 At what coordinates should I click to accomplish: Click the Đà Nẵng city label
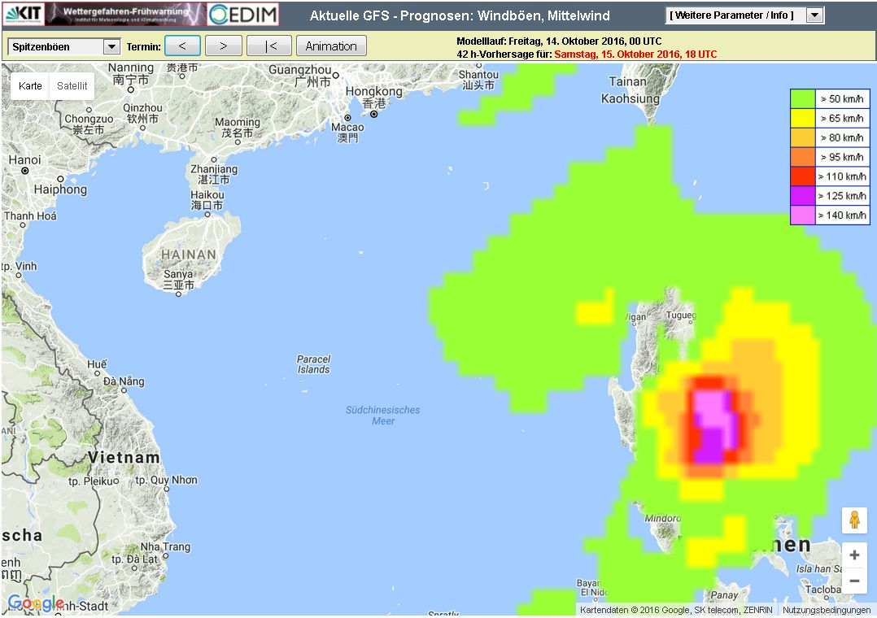point(124,381)
